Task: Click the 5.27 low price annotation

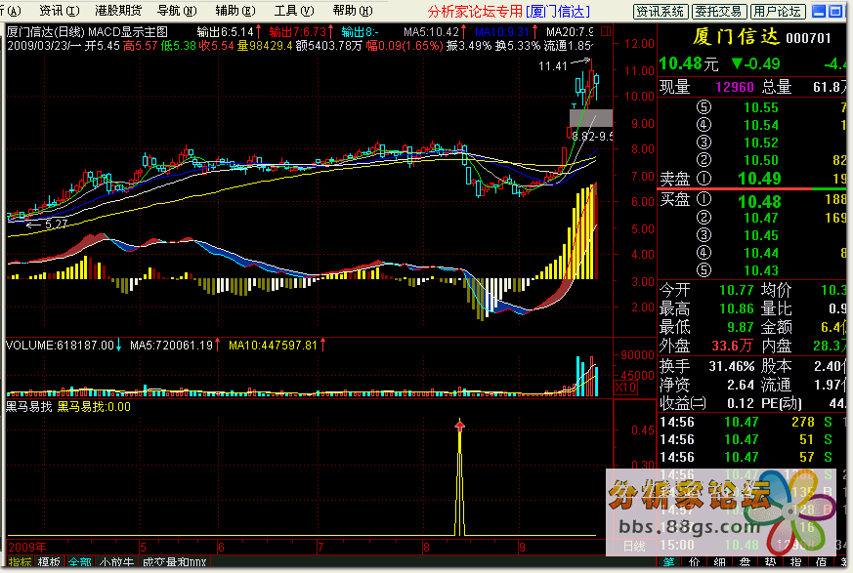Action: click(x=56, y=224)
